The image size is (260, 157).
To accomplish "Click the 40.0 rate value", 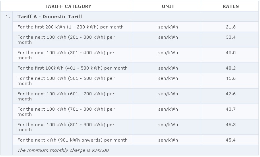I will click(x=231, y=53).
